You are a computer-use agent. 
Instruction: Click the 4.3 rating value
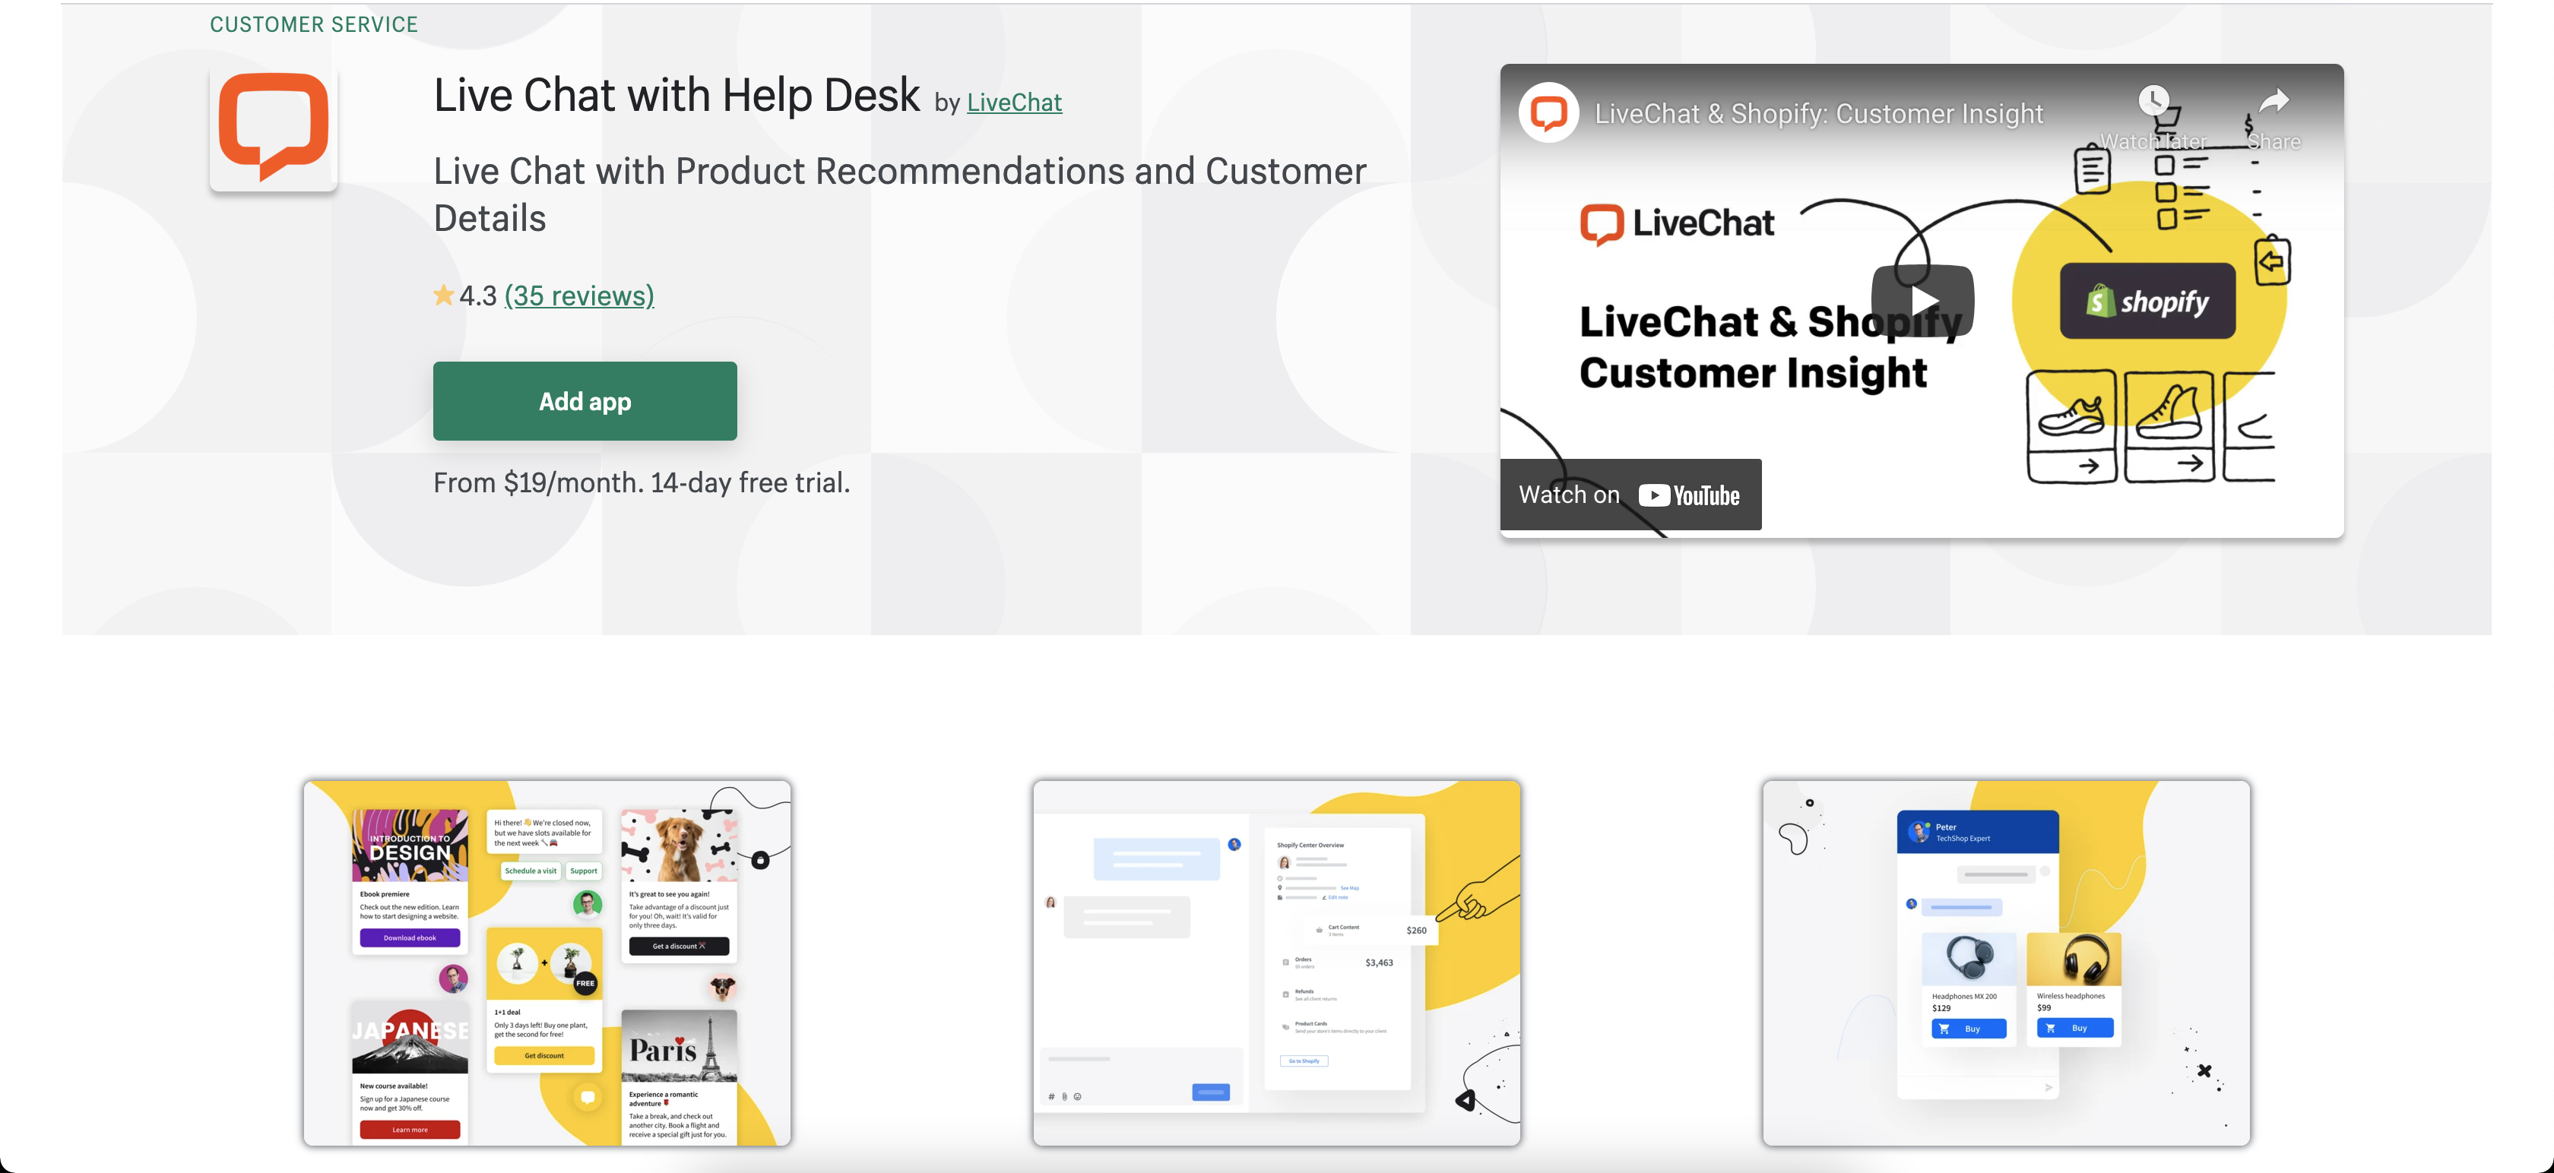coord(478,296)
